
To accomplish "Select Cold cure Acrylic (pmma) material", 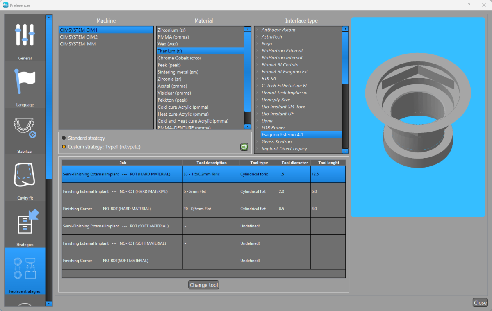I will pyautogui.click(x=200, y=107).
